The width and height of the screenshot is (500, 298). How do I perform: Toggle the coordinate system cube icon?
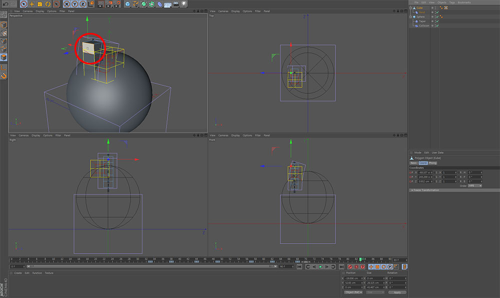(91, 4)
